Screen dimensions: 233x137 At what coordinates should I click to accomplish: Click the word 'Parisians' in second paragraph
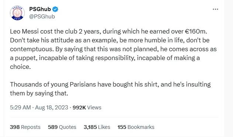[83, 84]
